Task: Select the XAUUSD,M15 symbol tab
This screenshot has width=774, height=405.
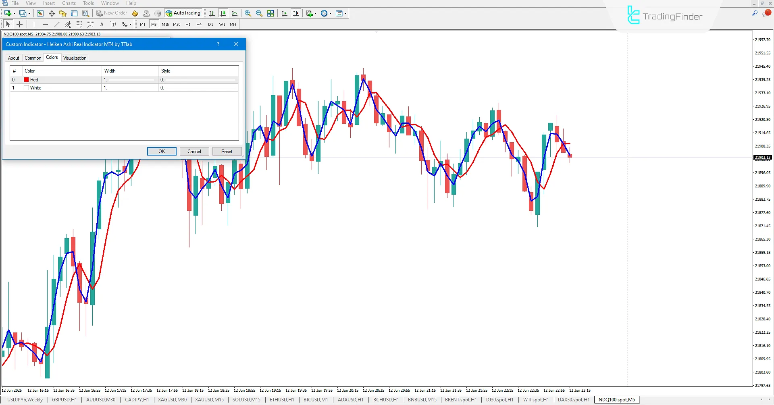Action: [x=209, y=399]
